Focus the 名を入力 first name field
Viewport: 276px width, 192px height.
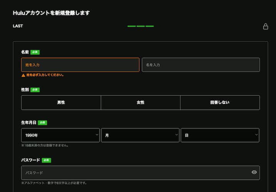201,65
